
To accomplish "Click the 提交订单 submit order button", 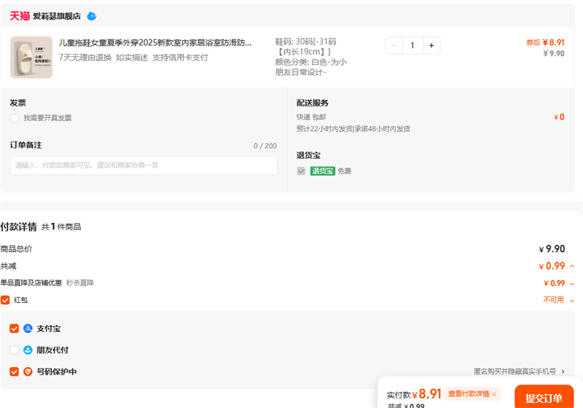I will 544,398.
